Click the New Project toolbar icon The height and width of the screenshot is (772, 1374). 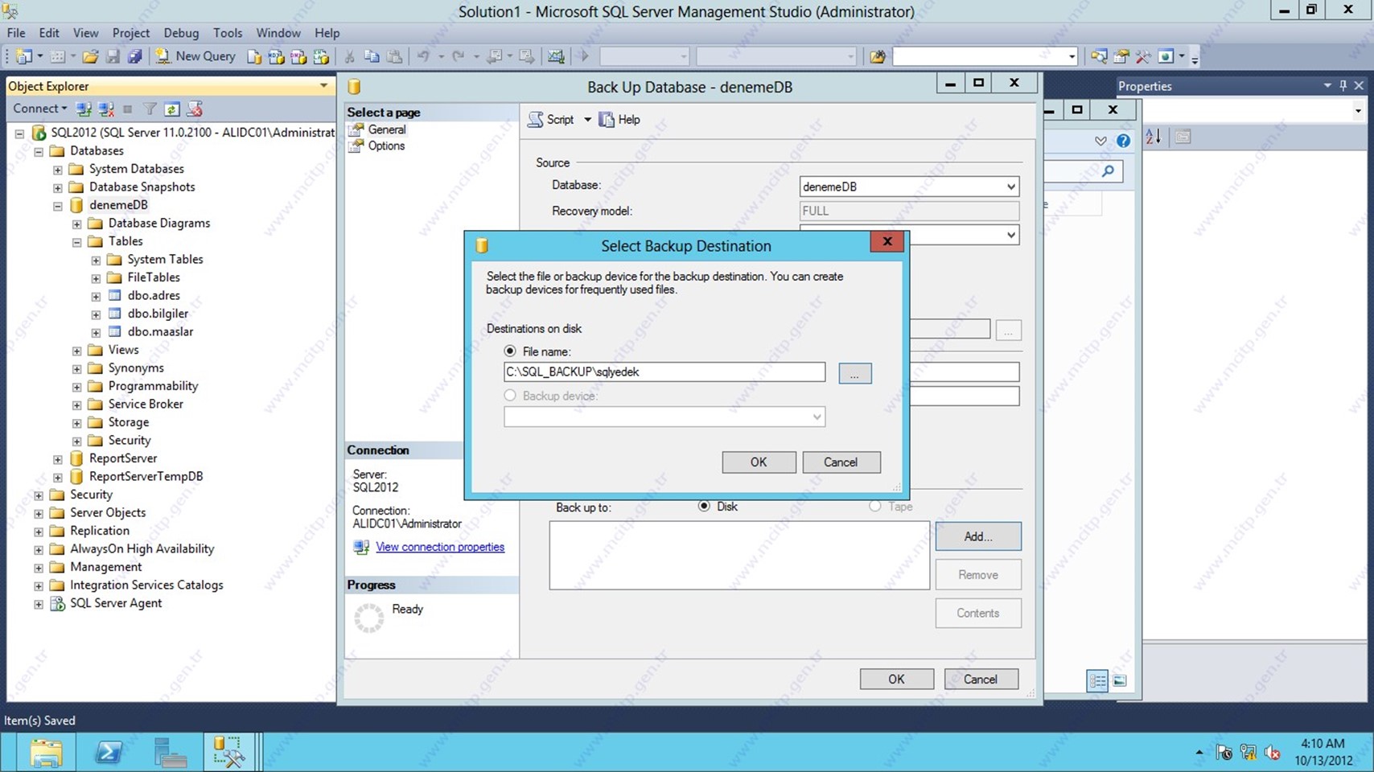24,56
